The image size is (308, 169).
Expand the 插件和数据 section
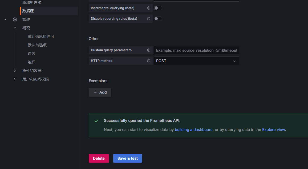[15, 71]
